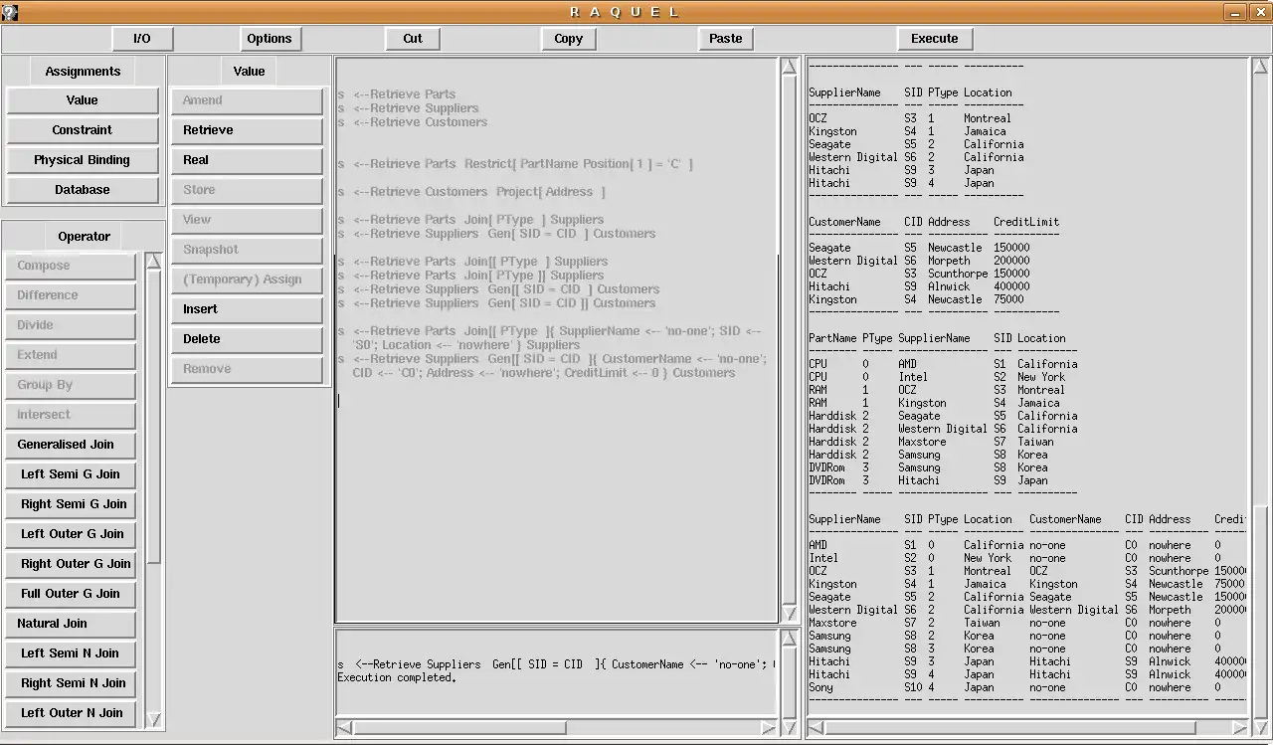This screenshot has height=745, width=1273.
Task: Click the 'Western Digital' S6 Morpeth customer row
Action: point(919,261)
